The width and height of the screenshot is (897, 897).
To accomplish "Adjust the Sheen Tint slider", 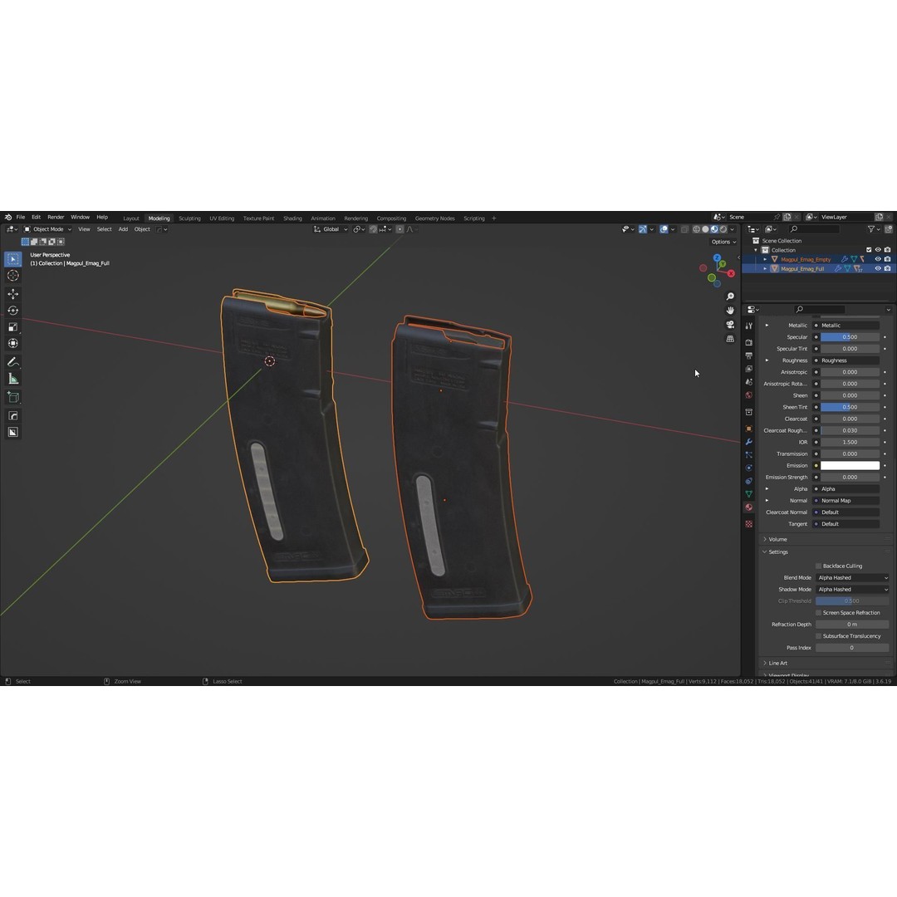I will tap(850, 407).
